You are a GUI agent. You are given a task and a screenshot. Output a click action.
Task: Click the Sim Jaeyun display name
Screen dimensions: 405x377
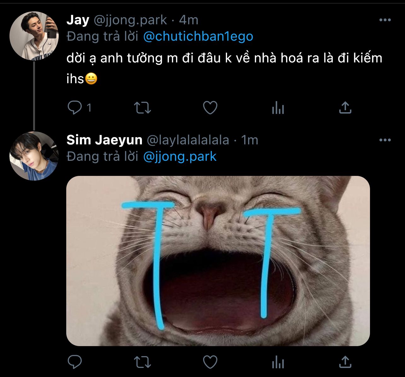104,140
